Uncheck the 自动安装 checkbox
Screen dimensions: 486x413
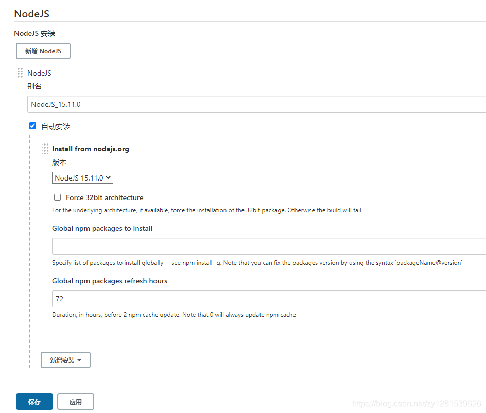coord(32,125)
